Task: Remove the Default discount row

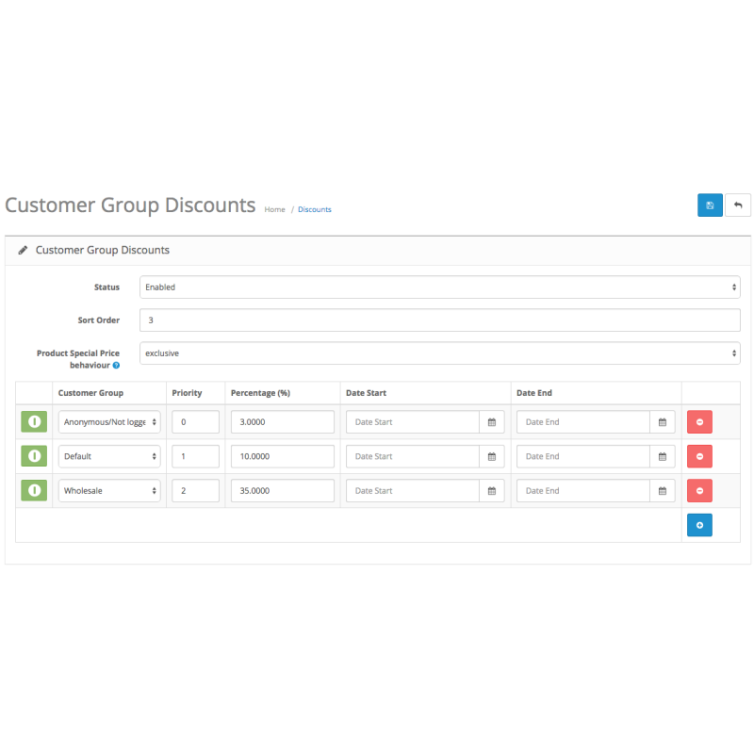Action: [699, 457]
